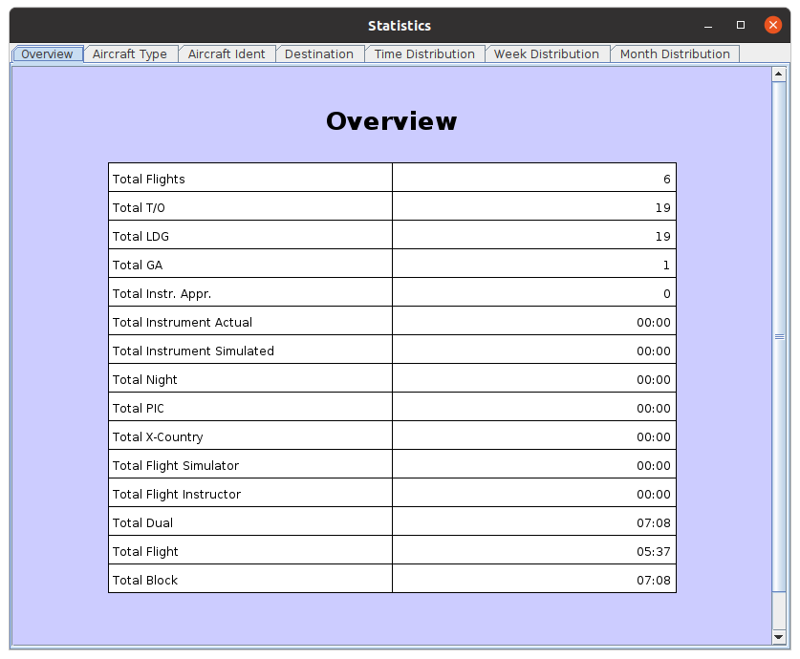Click the Total Flights row label
Viewport: 800px width, 659px height.
click(149, 179)
